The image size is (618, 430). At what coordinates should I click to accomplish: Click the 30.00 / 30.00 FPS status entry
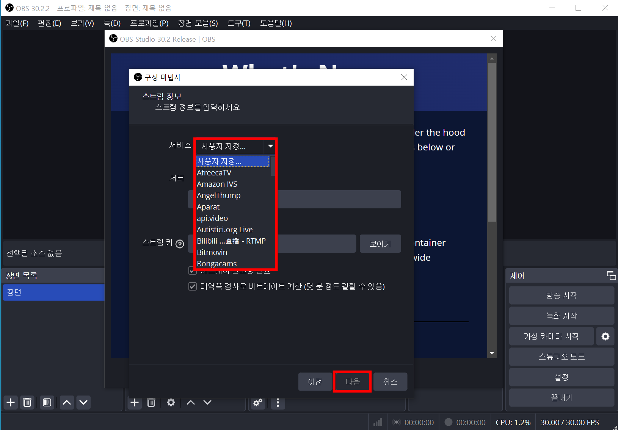pyautogui.click(x=569, y=422)
